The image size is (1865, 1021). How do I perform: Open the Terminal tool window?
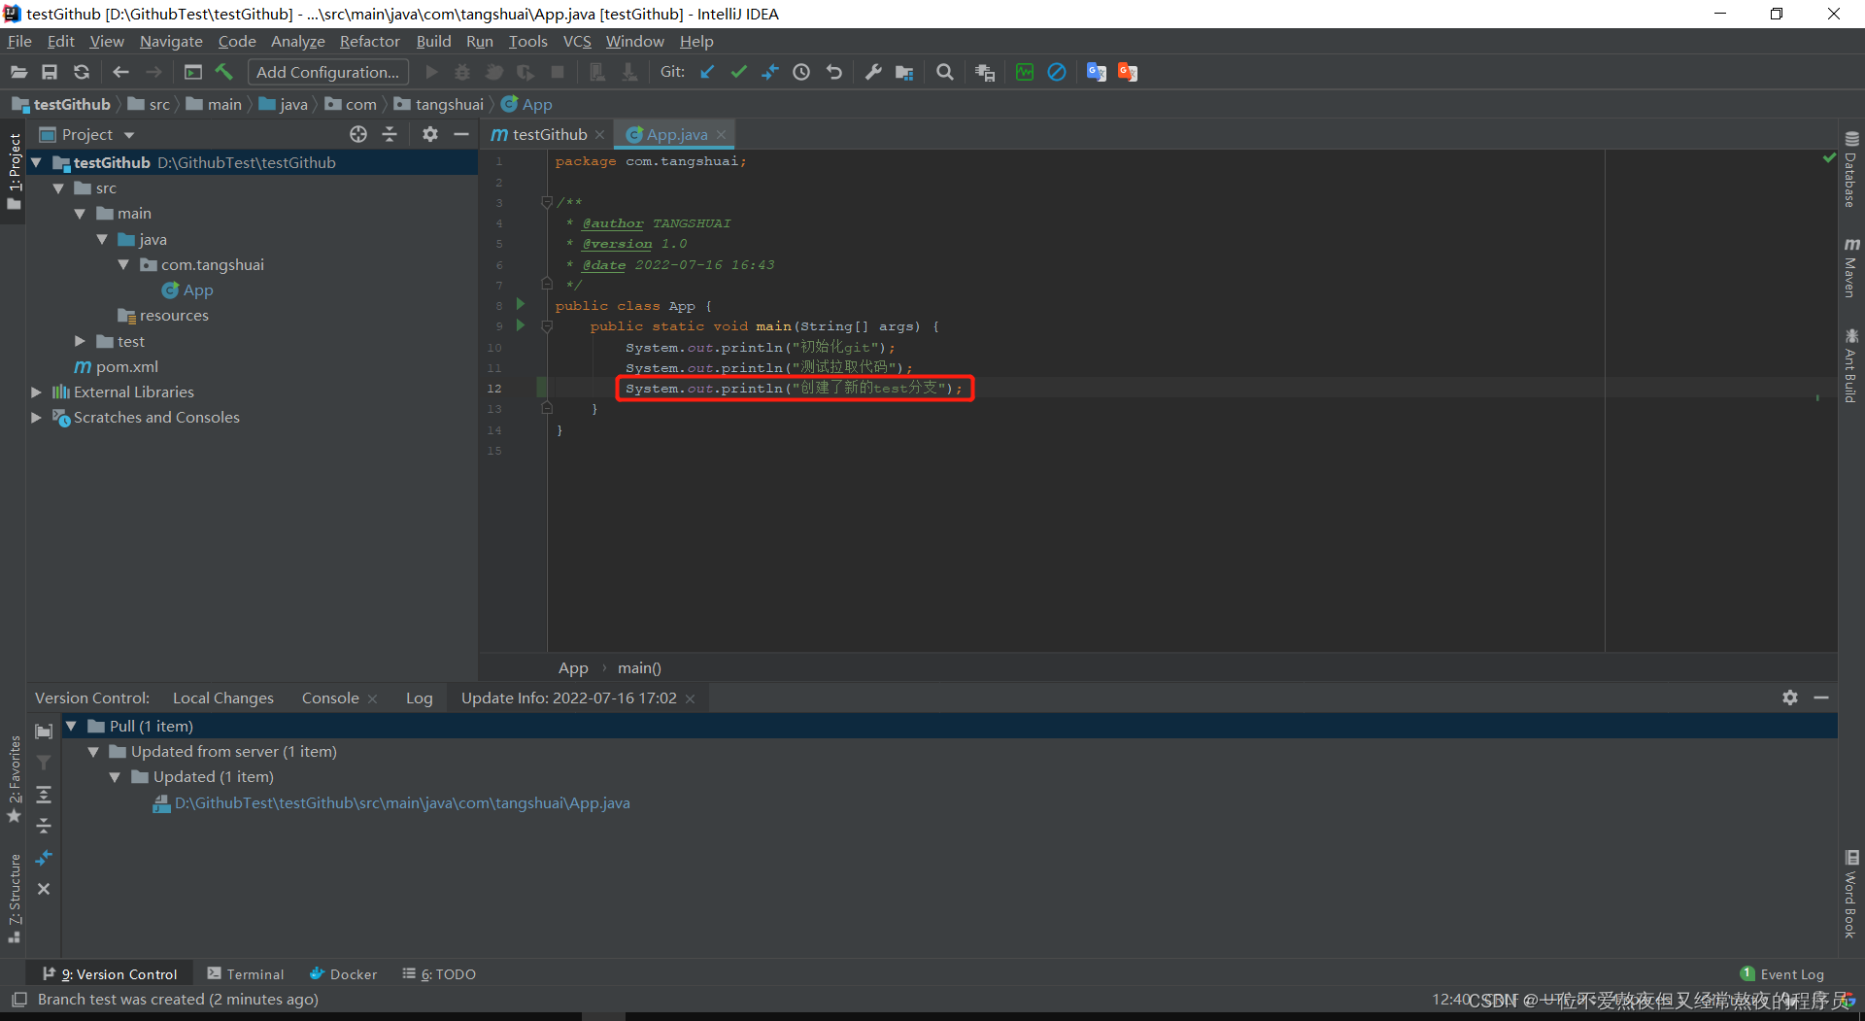coord(245,973)
